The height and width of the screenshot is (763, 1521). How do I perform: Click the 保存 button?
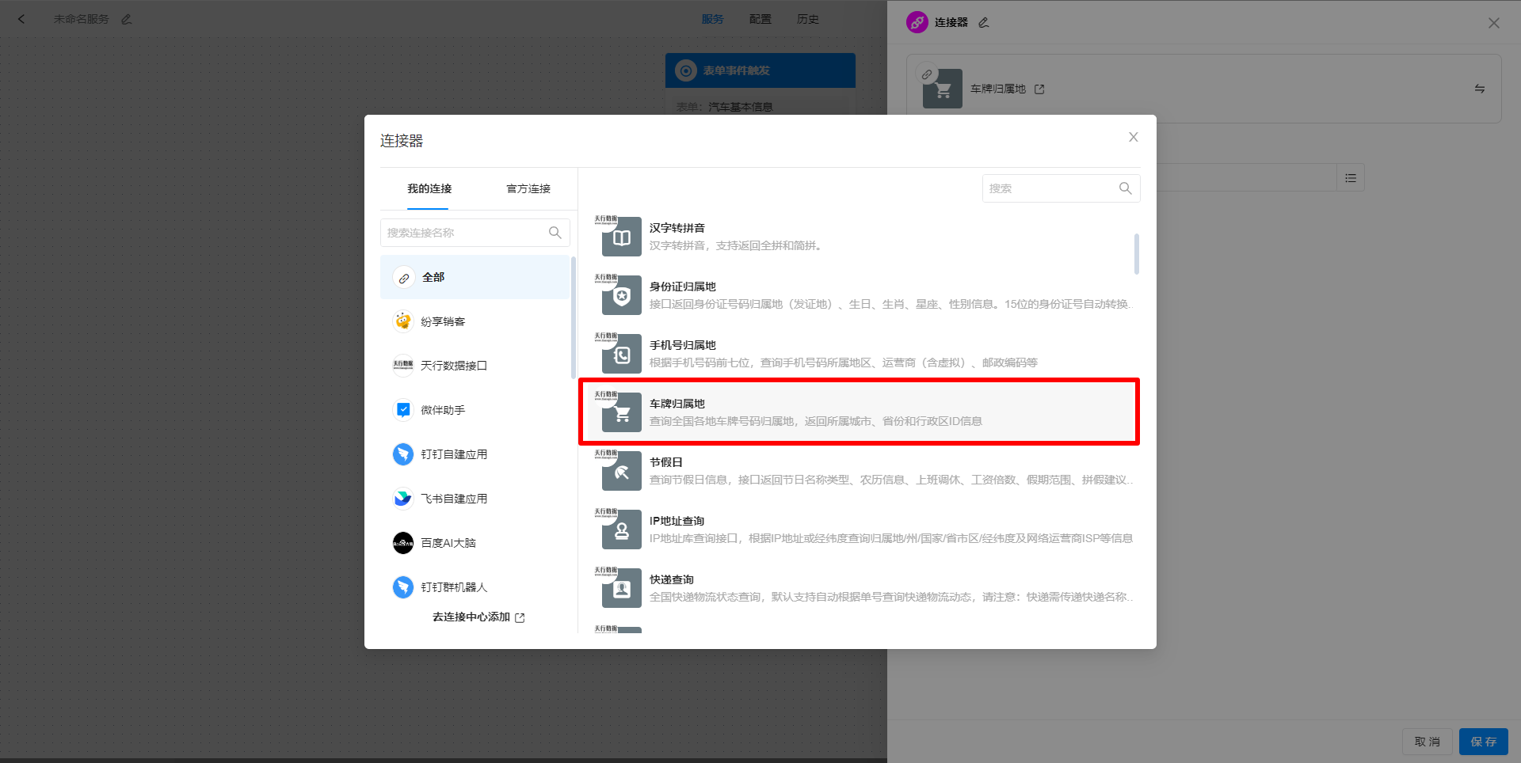tap(1483, 742)
